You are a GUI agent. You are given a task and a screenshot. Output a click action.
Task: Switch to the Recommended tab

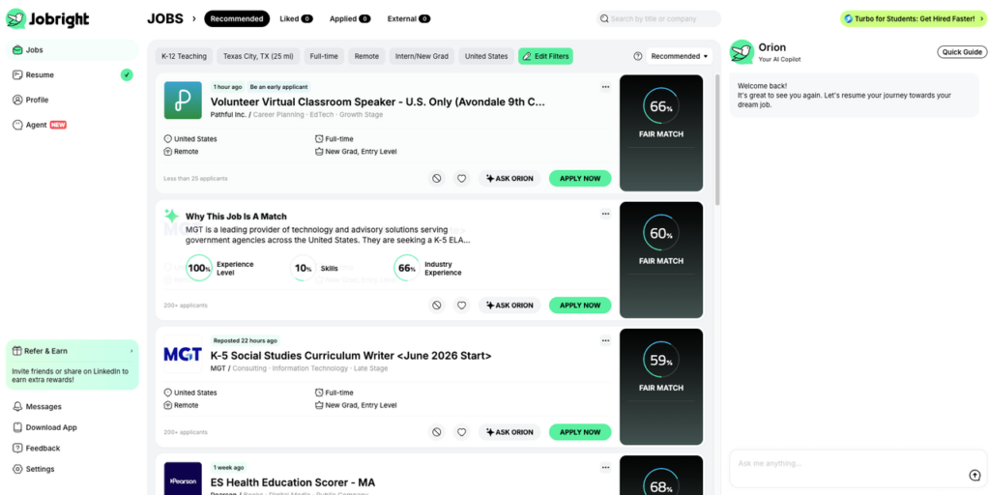coord(237,19)
